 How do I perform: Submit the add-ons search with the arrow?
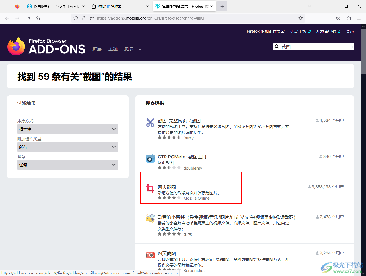point(350,47)
